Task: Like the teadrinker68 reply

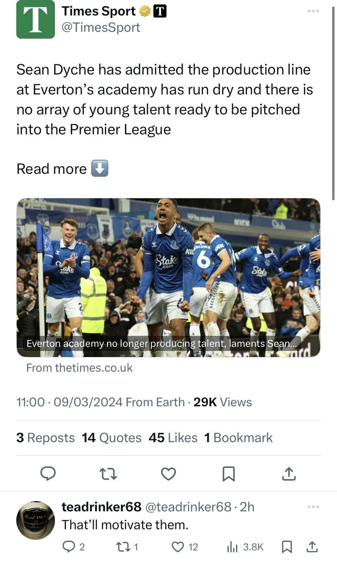Action: click(x=178, y=547)
